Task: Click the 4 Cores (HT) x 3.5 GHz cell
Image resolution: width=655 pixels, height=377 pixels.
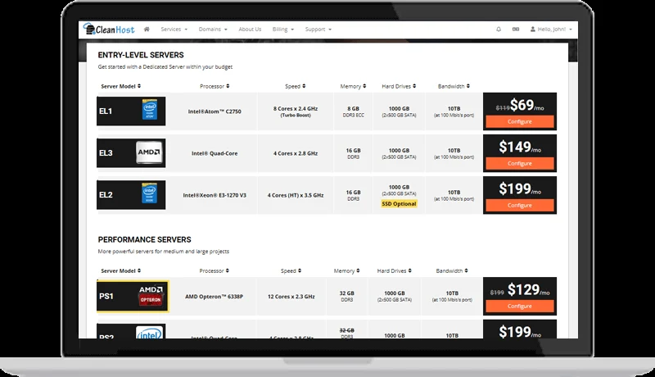Action: click(x=296, y=195)
